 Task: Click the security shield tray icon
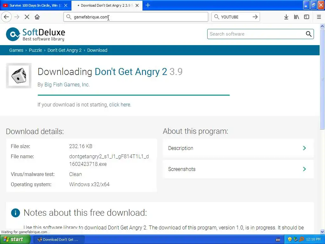point(290,240)
